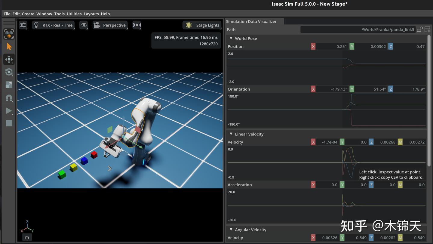
Task: Select the Scale tool
Action: point(9,85)
